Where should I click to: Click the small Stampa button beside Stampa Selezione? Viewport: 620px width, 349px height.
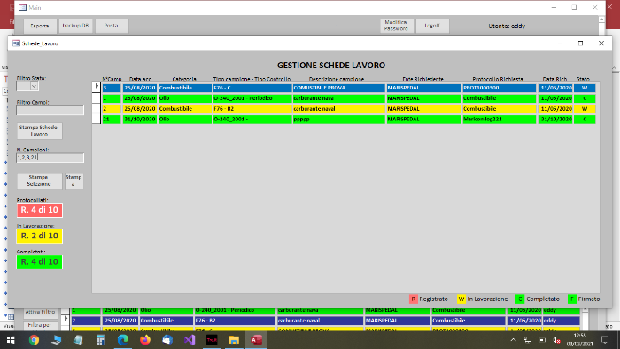point(74,181)
